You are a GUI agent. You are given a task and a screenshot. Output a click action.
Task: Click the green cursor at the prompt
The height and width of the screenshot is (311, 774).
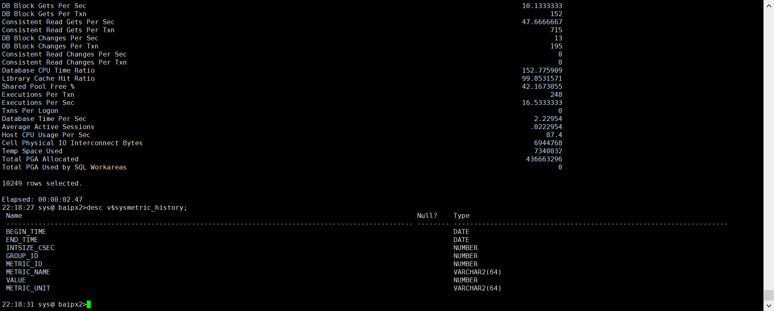[x=89, y=304]
